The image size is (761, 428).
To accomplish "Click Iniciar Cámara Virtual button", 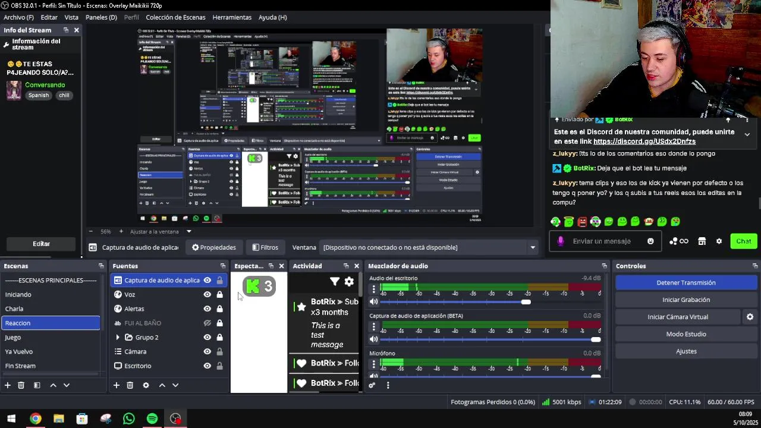I will (678, 317).
